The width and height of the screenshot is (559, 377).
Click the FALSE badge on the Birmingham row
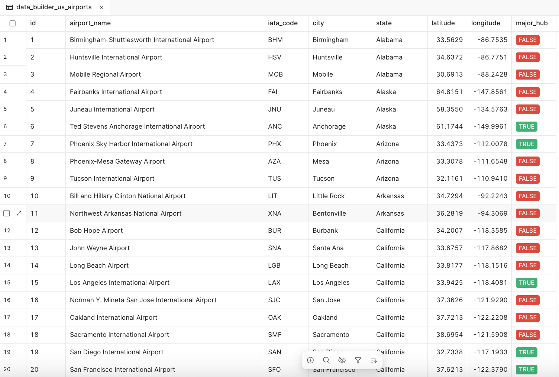pyautogui.click(x=527, y=40)
